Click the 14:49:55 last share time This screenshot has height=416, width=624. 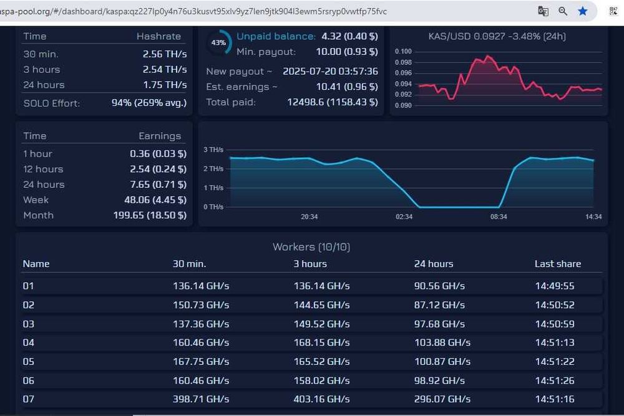tap(555, 286)
